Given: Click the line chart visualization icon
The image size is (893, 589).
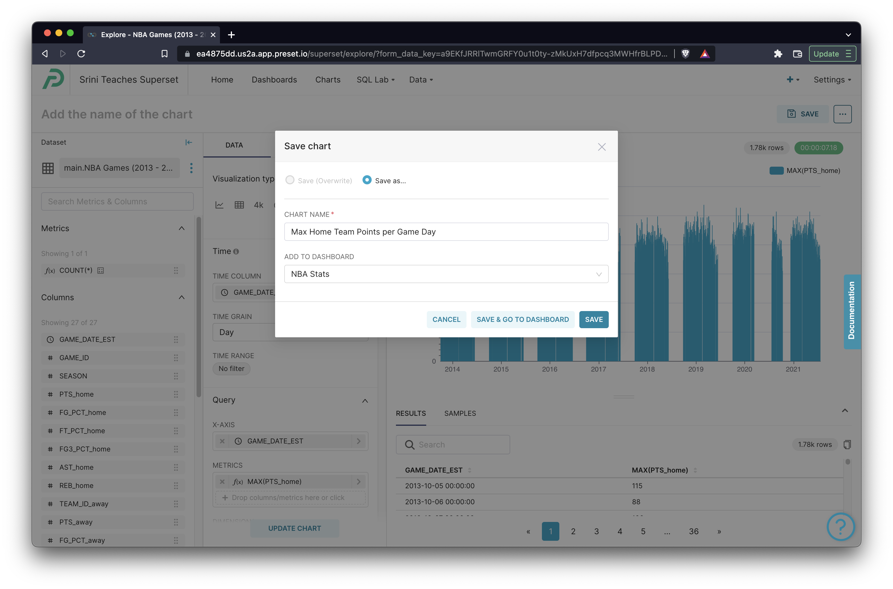Looking at the screenshot, I should pyautogui.click(x=219, y=205).
